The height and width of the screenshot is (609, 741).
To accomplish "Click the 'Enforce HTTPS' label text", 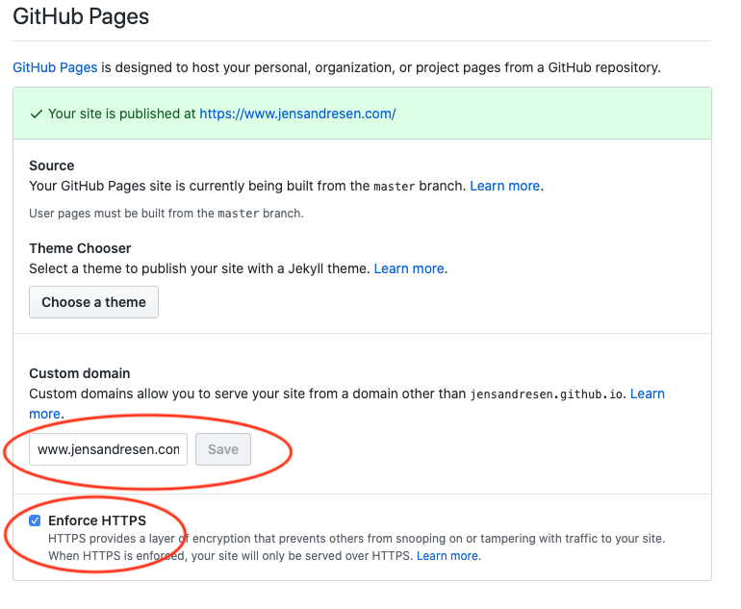I will (x=97, y=520).
